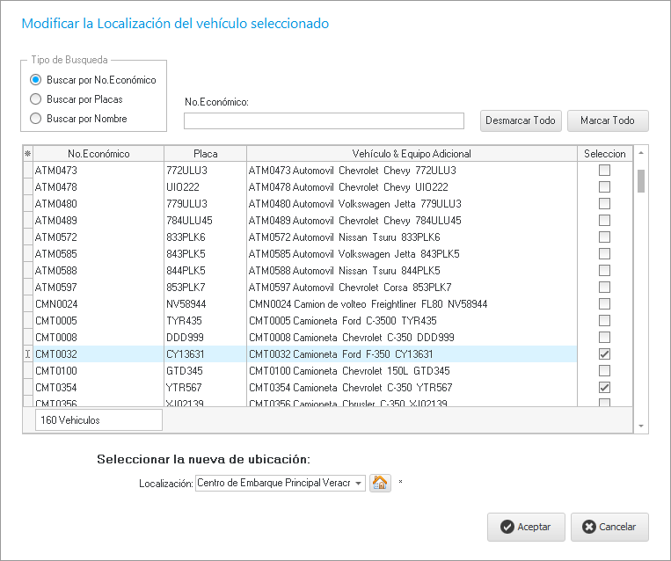
Task: Select Buscar por Placas radio option
Action: pyautogui.click(x=36, y=99)
